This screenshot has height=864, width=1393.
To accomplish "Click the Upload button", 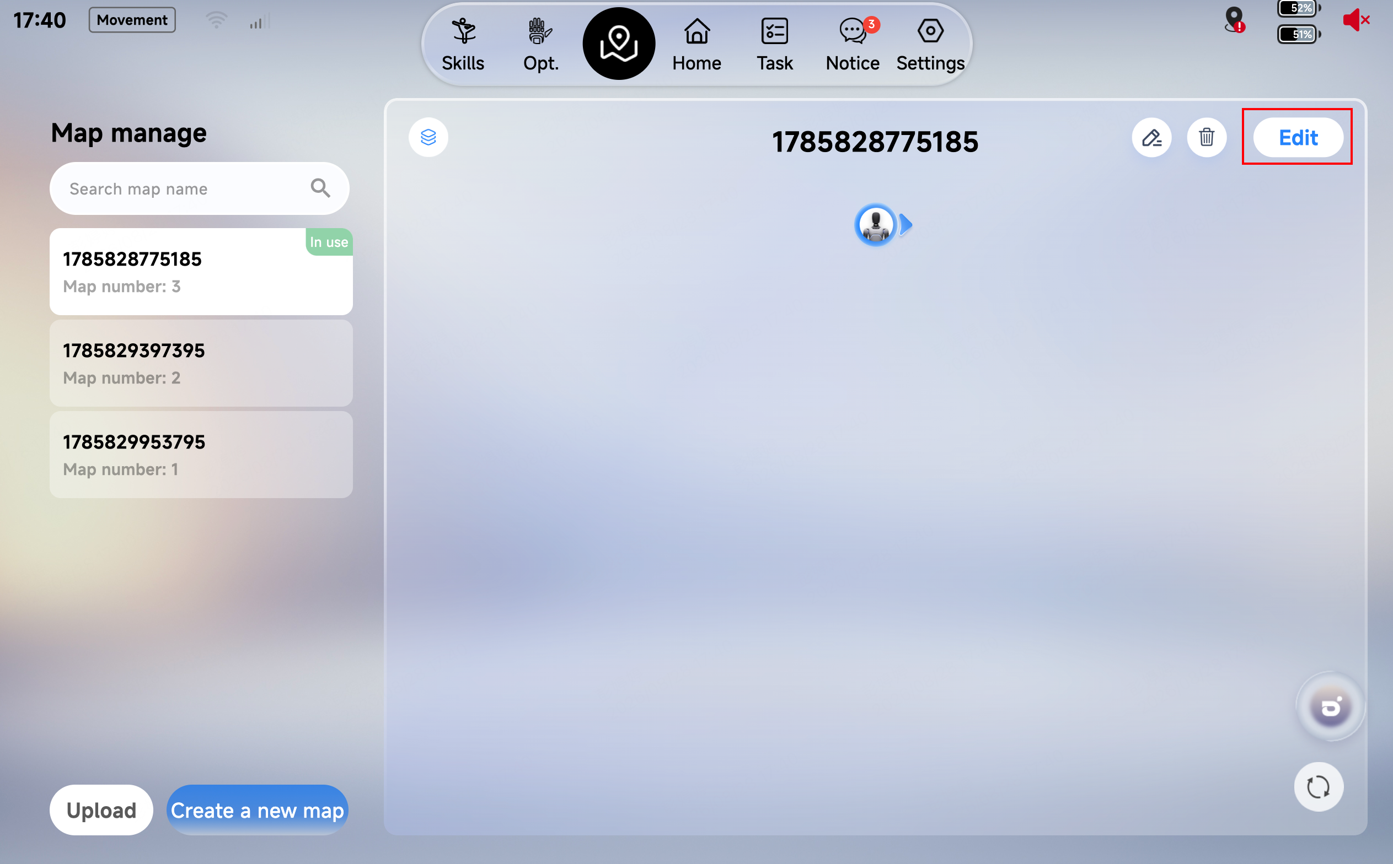I will (101, 811).
